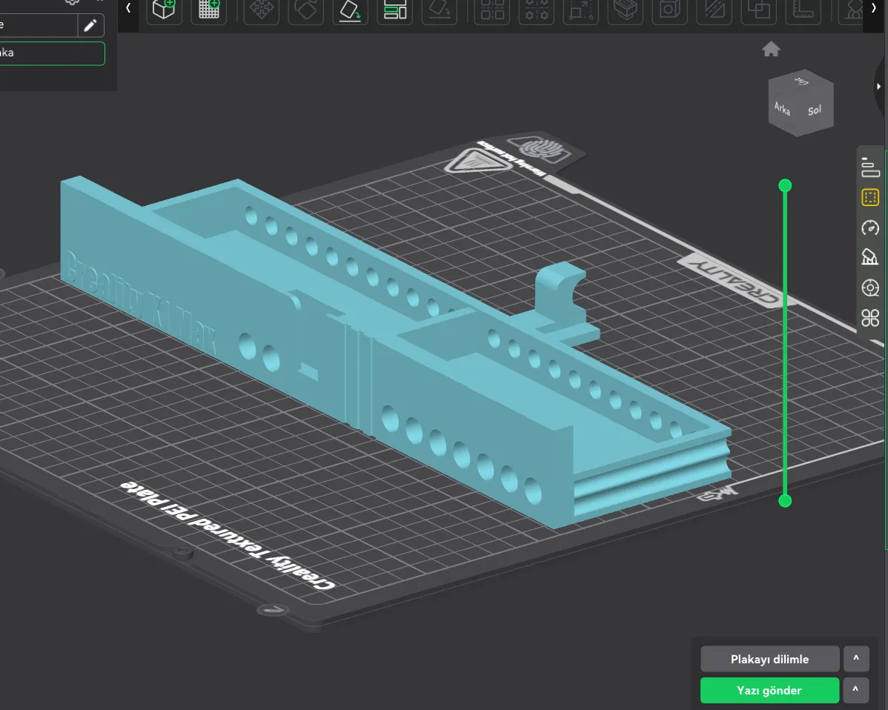Open the speedometer icon in right sidebar
Screen dimensions: 888x710
tap(870, 228)
